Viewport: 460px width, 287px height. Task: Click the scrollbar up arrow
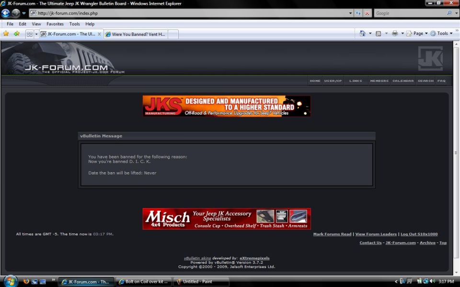pos(456,44)
